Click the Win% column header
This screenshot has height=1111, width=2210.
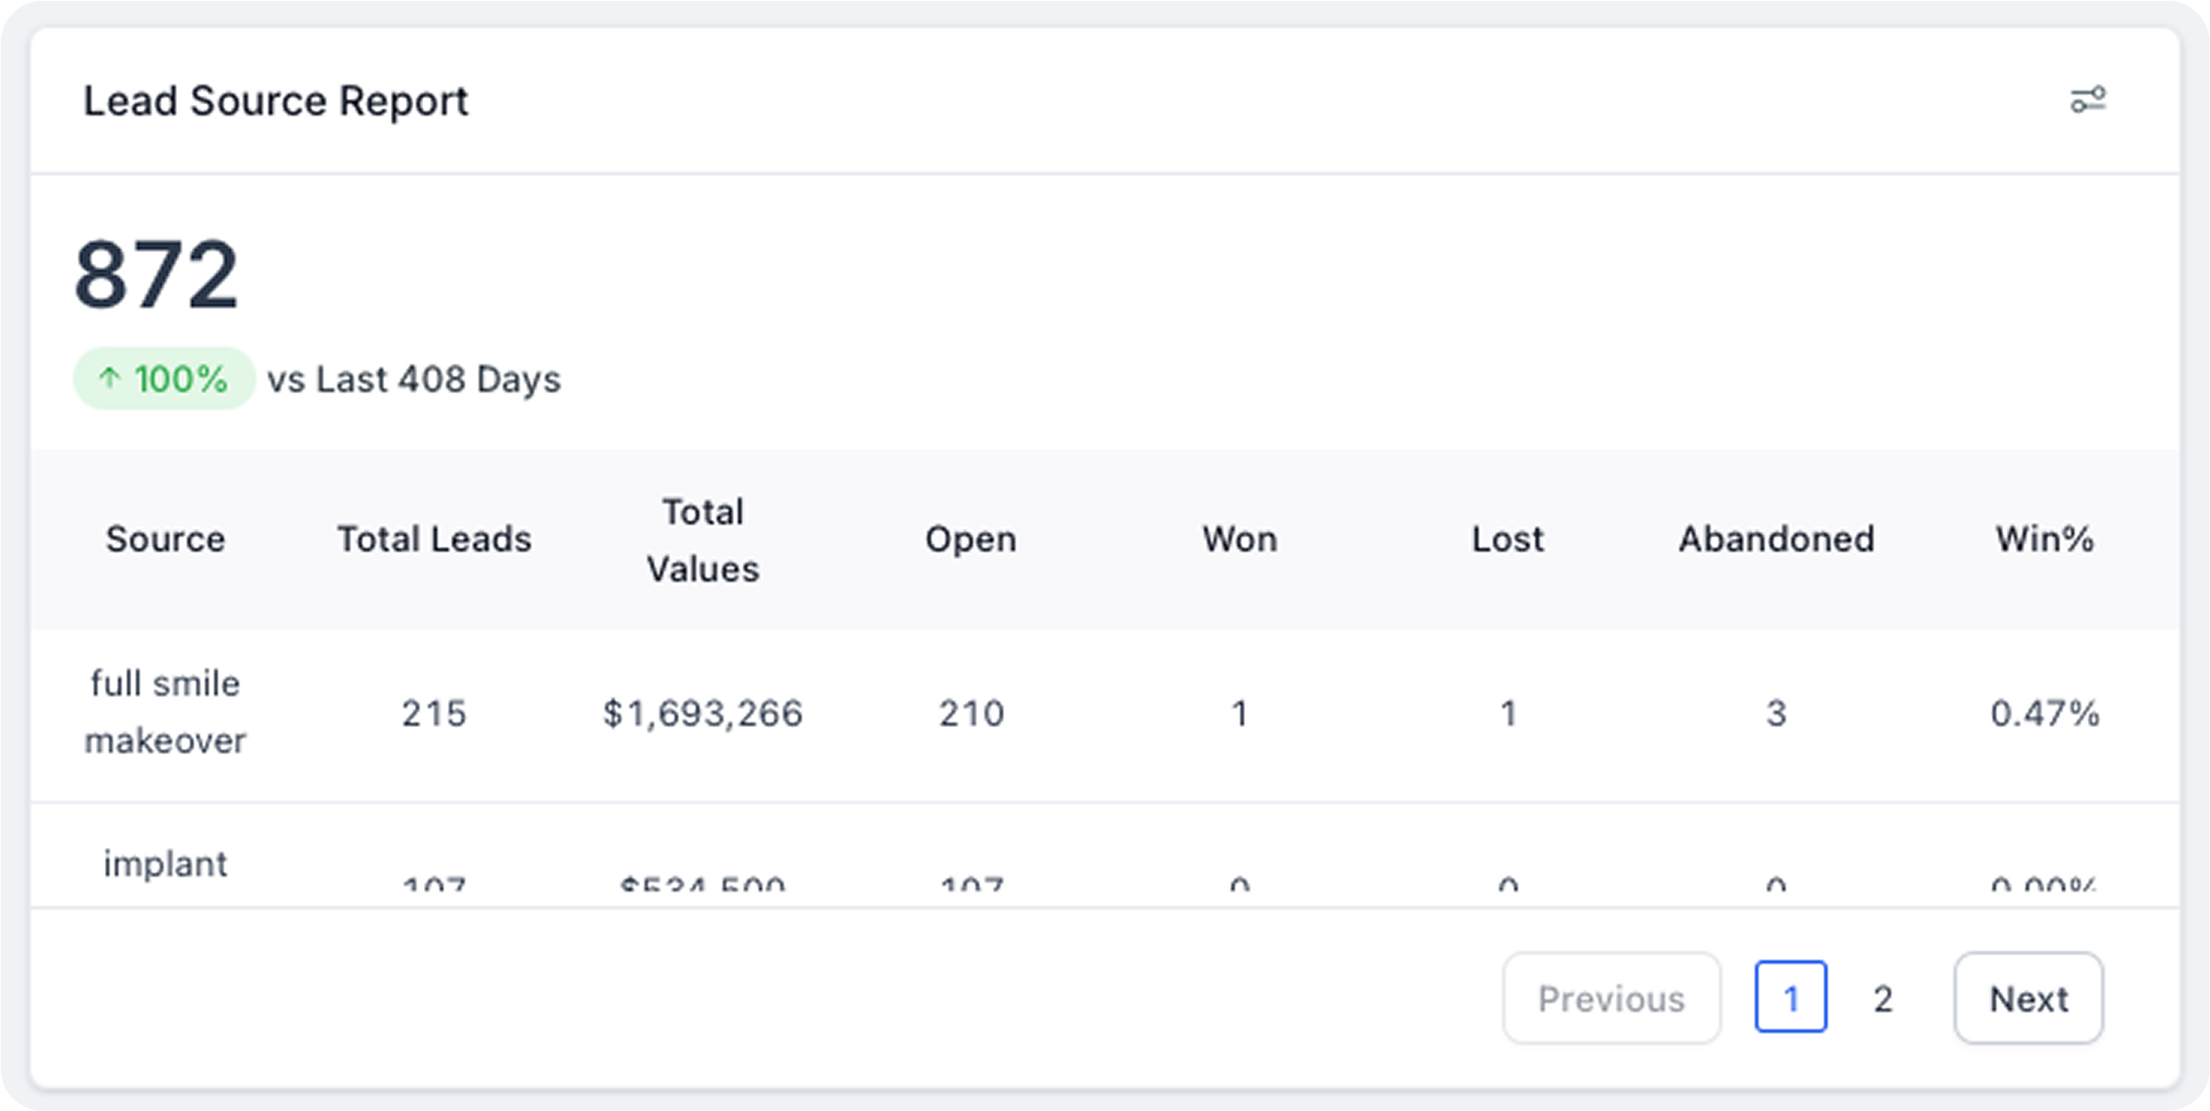pos(2044,539)
